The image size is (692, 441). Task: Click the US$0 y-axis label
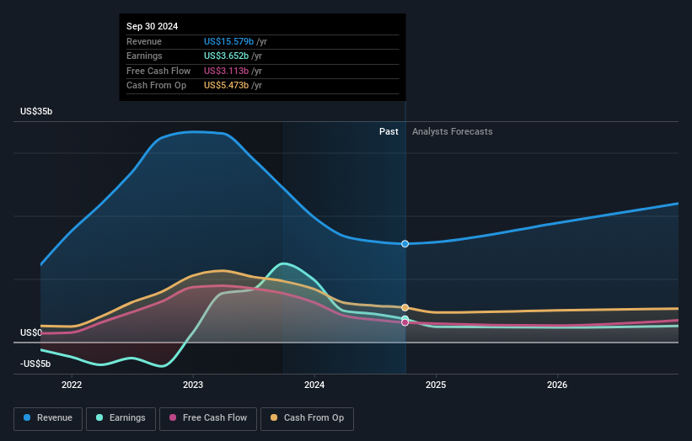point(31,332)
